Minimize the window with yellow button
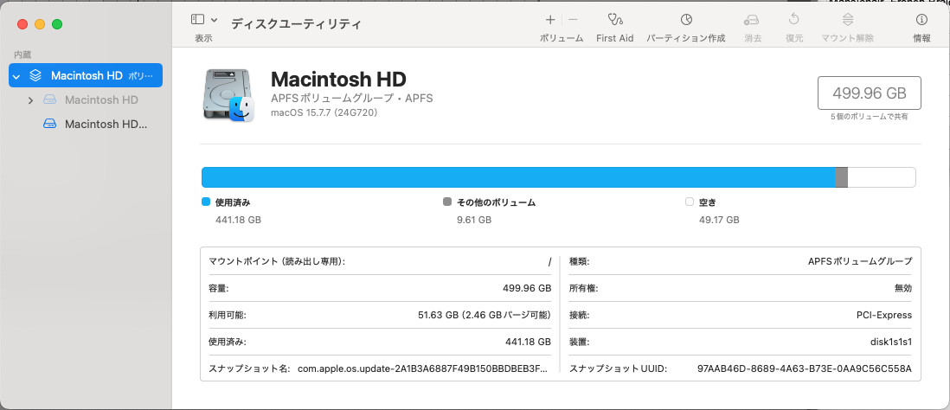The height and width of the screenshot is (410, 950). (40, 24)
